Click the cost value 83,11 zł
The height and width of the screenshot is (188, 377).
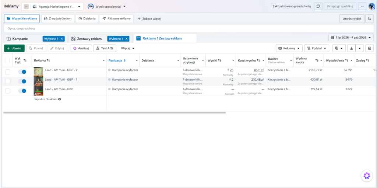tap(259, 70)
